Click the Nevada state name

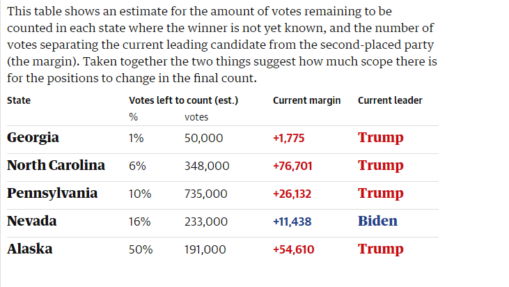[x=32, y=222]
